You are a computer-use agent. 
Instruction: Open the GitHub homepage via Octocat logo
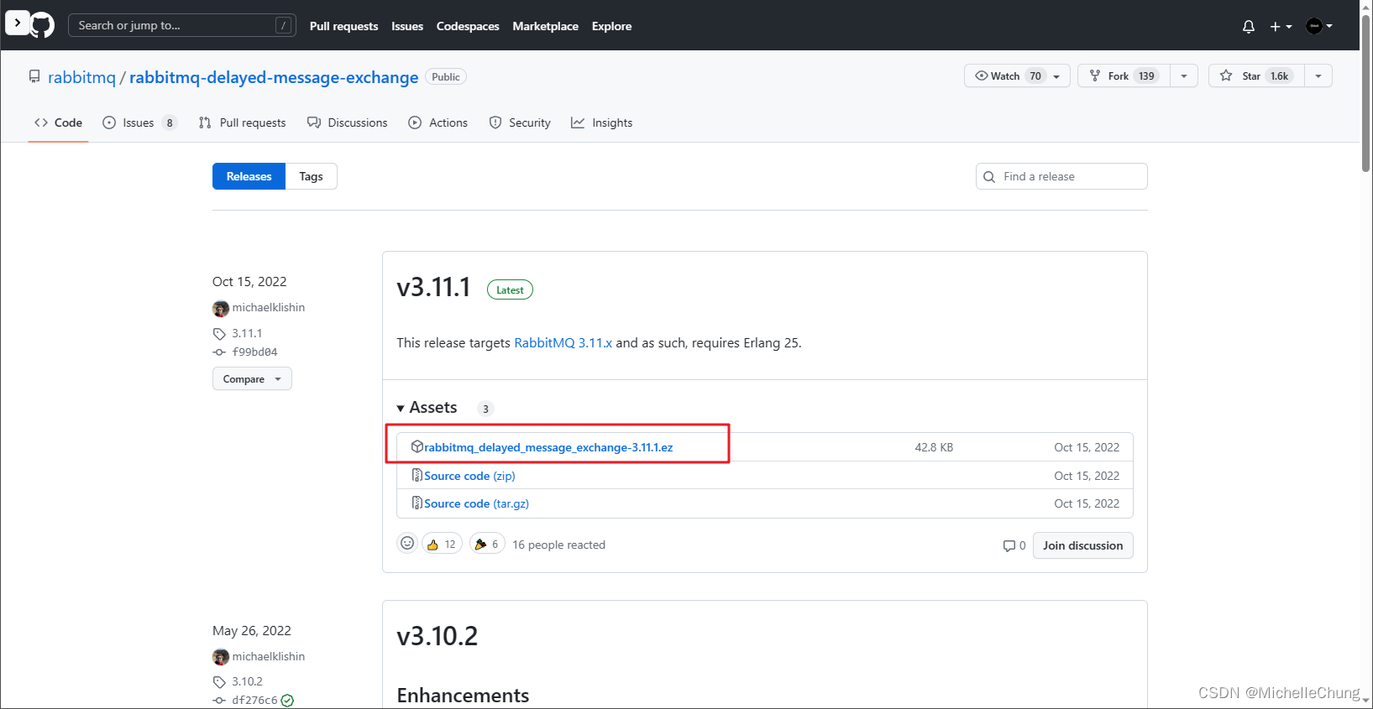click(x=42, y=25)
